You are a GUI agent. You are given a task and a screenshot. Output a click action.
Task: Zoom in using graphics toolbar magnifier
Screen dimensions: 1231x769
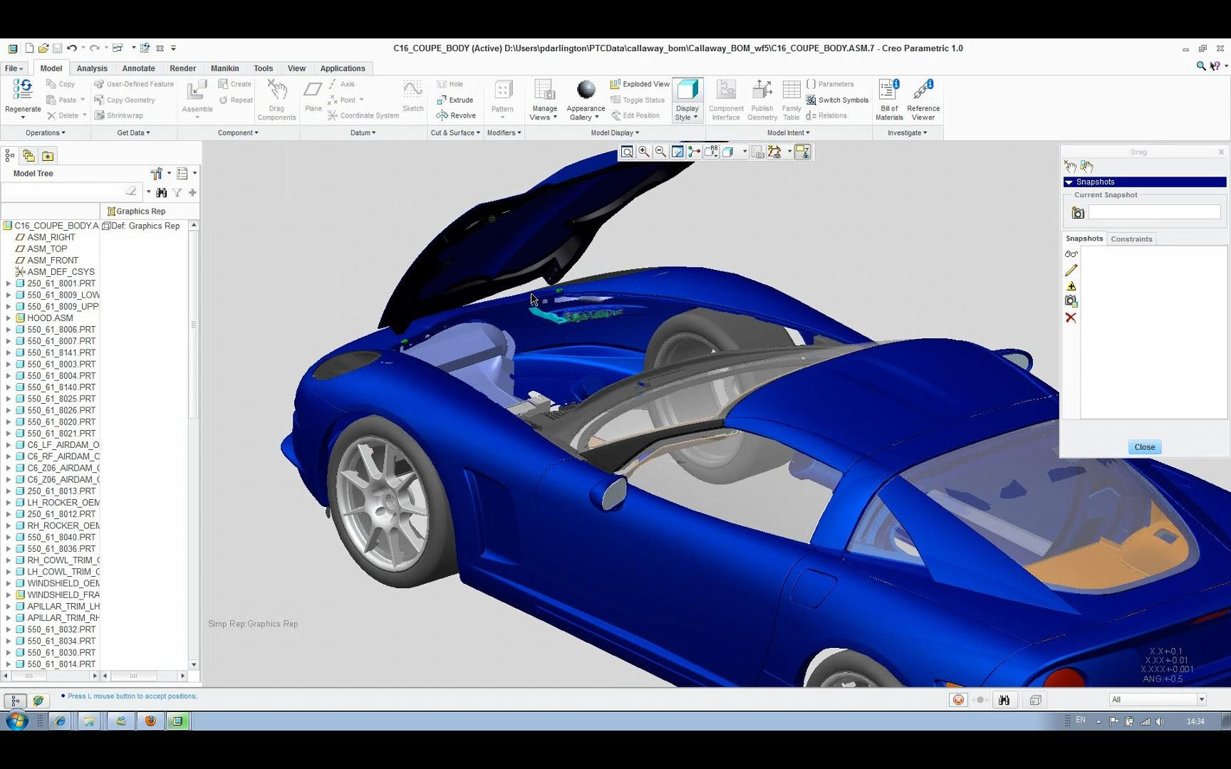[644, 152]
